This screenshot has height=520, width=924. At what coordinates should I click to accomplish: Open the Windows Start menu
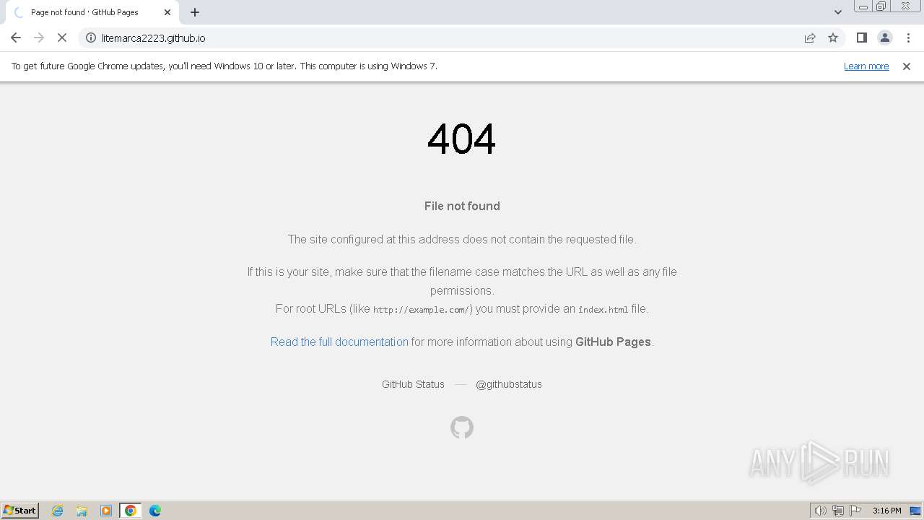point(20,510)
